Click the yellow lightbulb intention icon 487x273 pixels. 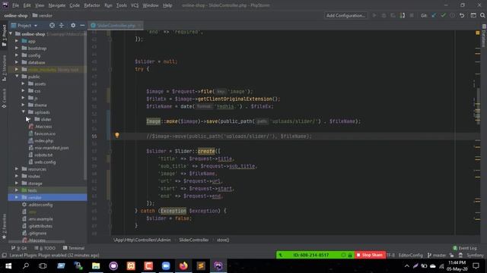pyautogui.click(x=117, y=135)
